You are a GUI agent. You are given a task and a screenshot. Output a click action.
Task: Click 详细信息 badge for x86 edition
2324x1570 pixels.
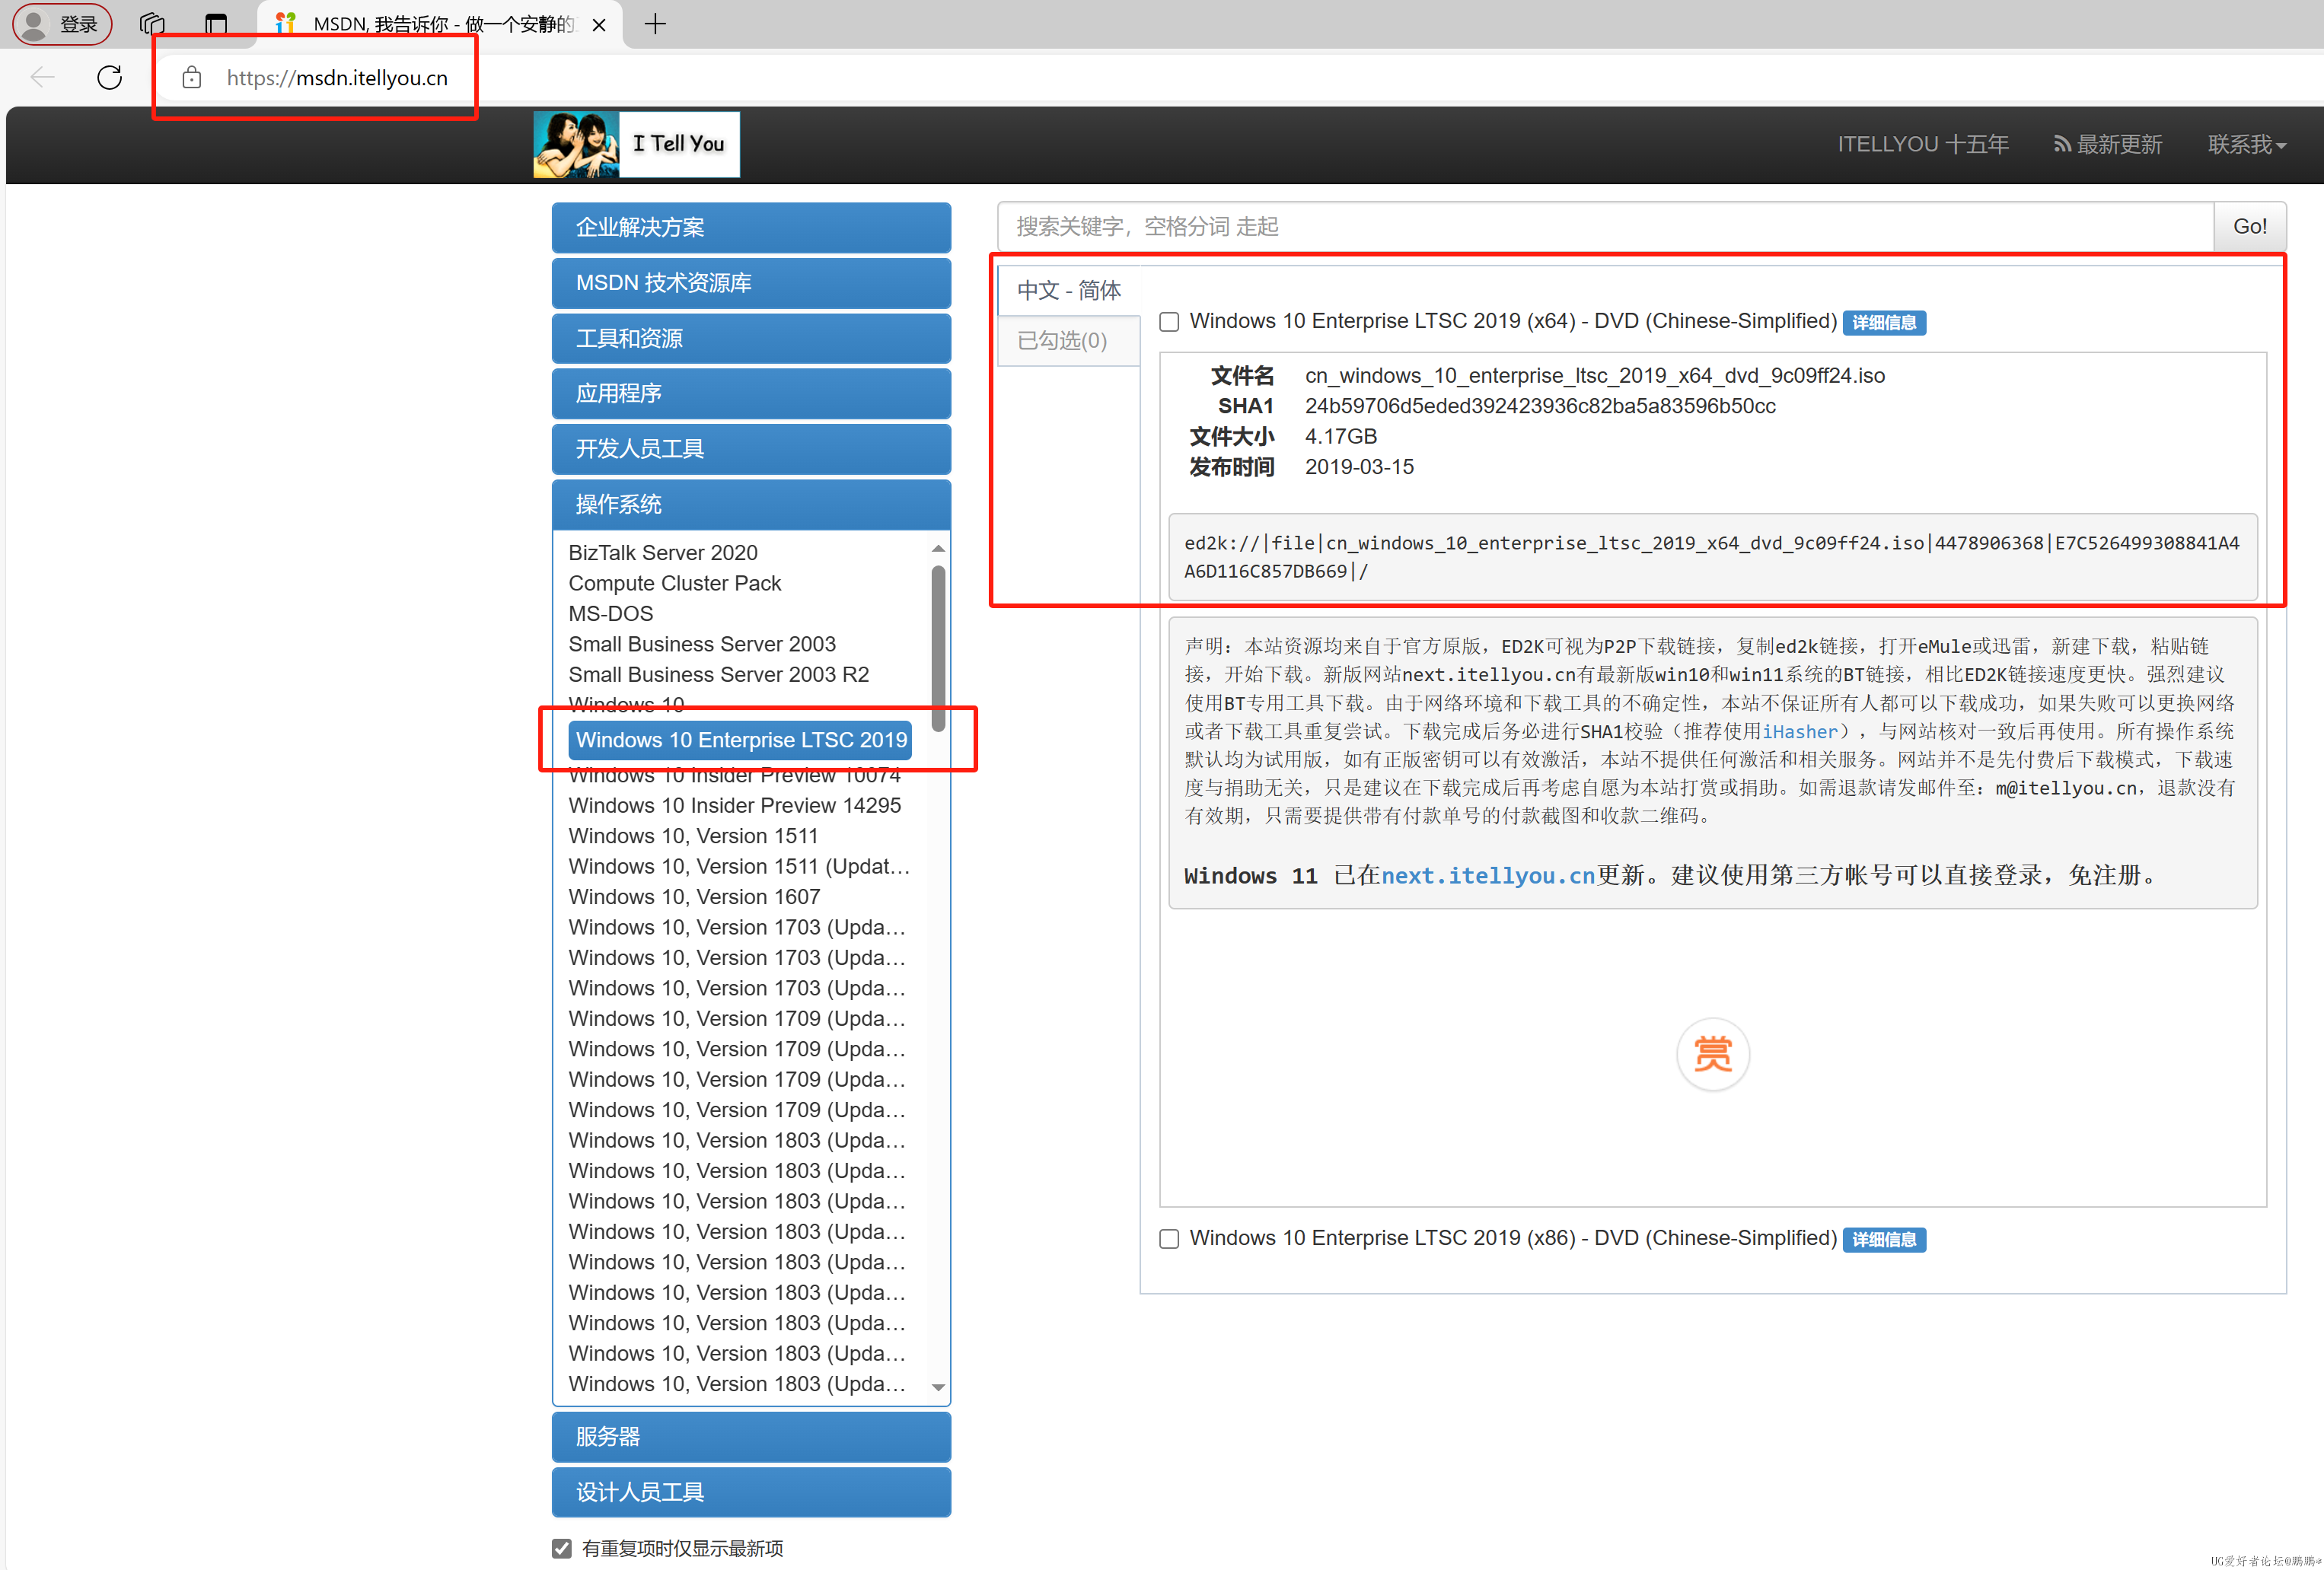(x=1884, y=1239)
